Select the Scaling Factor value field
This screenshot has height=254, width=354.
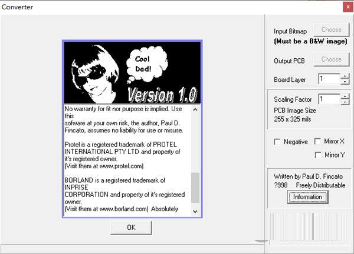[x=329, y=99]
